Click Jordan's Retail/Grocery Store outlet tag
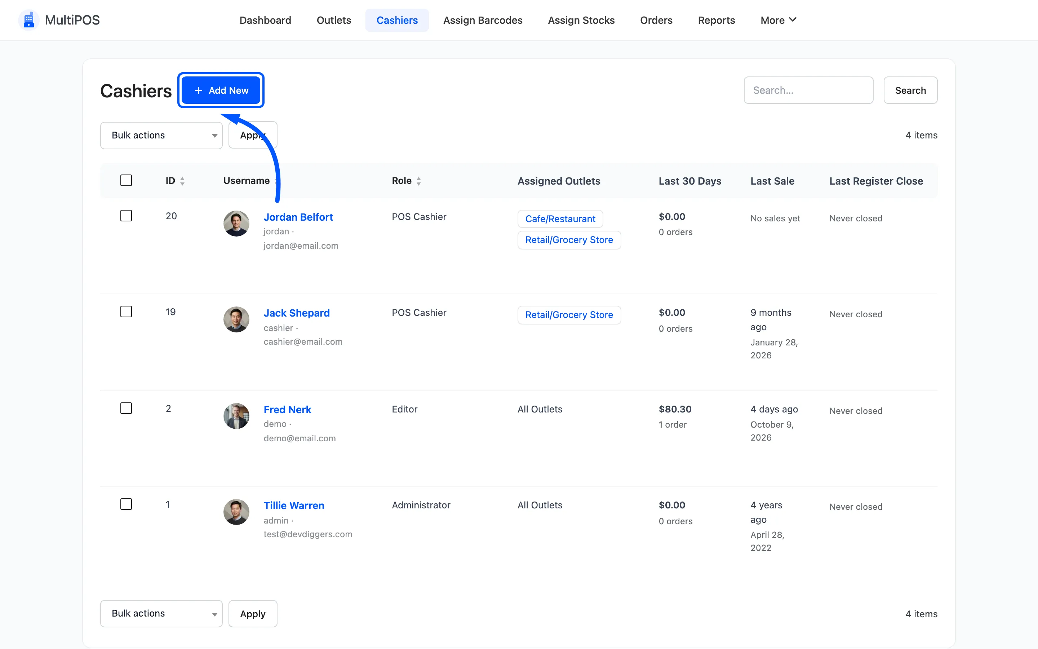This screenshot has width=1038, height=649. click(569, 240)
